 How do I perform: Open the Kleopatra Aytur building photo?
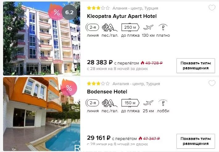pyautogui.click(x=42, y=39)
